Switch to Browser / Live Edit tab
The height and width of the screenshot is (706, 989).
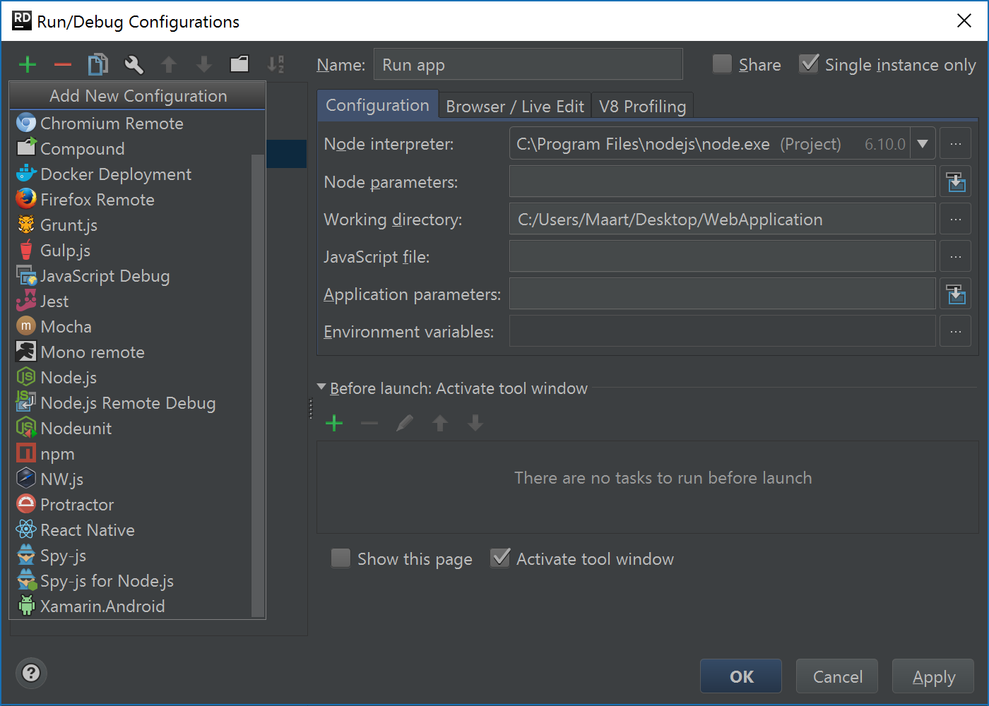pyautogui.click(x=515, y=106)
